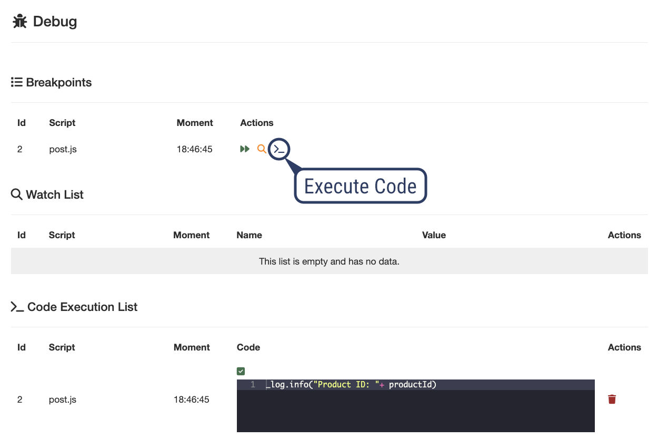Click the terminal icon beside Code Execution List
The width and height of the screenshot is (658, 448).
click(x=17, y=307)
